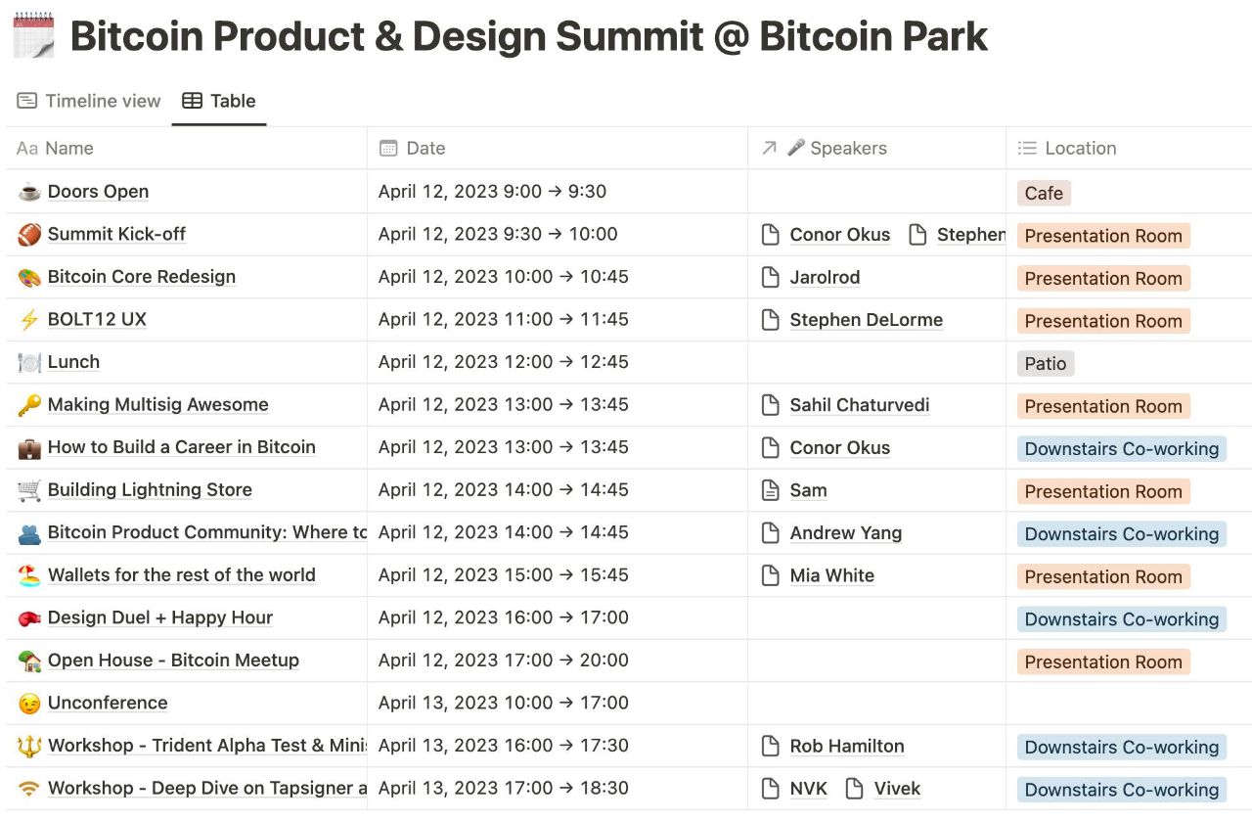Open Building Lightning Store page
This screenshot has height=821, width=1252.
point(150,489)
